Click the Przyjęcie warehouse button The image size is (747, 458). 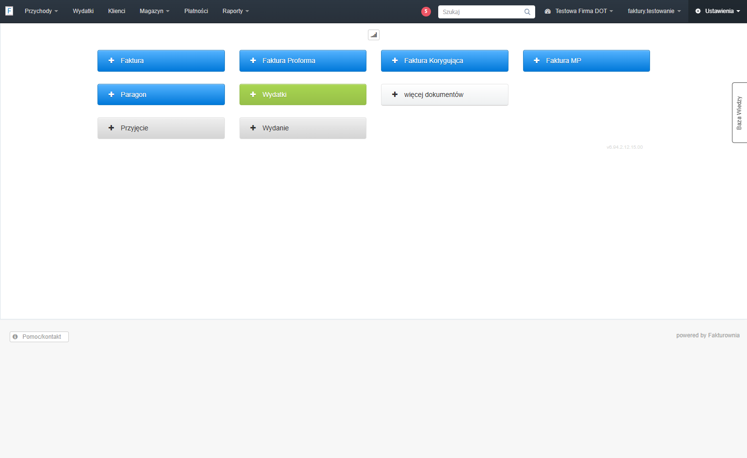[x=161, y=128]
